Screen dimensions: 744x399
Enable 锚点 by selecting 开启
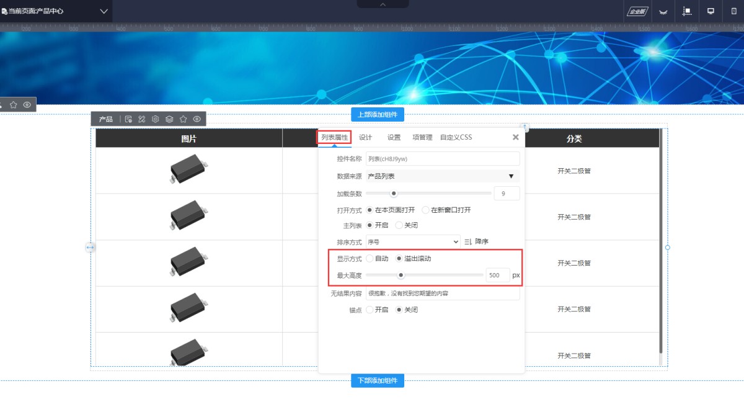(x=370, y=310)
